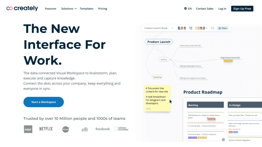Open the Features menu item
Screen dimensions: 262x147
tap(50, 9)
